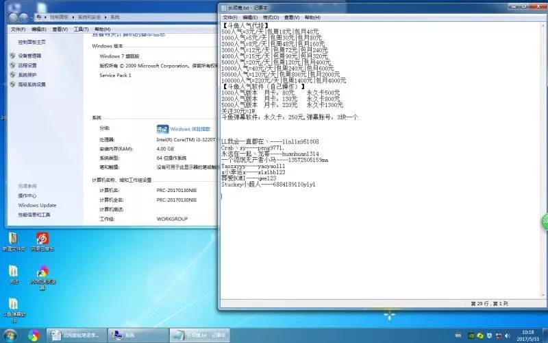Click shield icon beside 系统保护
This screenshot has height=343, width=548.
click(12, 75)
